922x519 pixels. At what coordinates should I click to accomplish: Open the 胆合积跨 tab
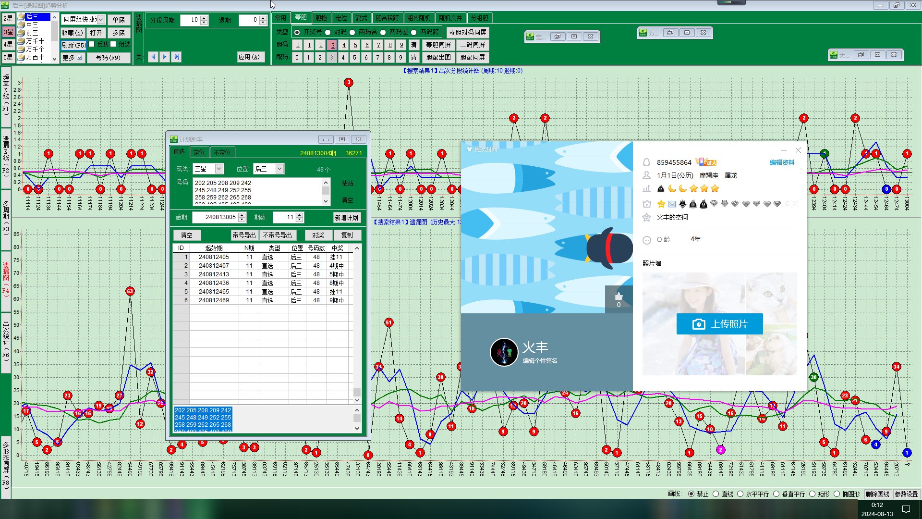coord(387,18)
